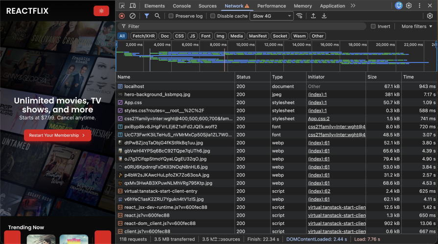The image size is (438, 244).
Task: Switch to the Performance tab
Action: pos(272,6)
